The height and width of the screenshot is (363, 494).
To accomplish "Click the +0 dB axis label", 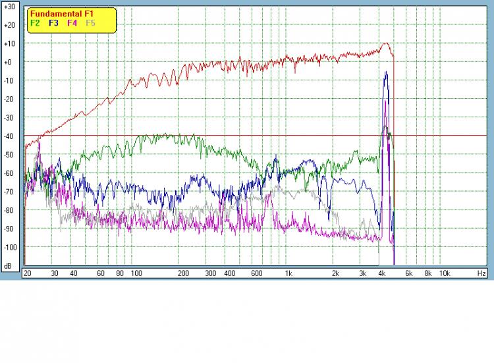I will (7, 63).
